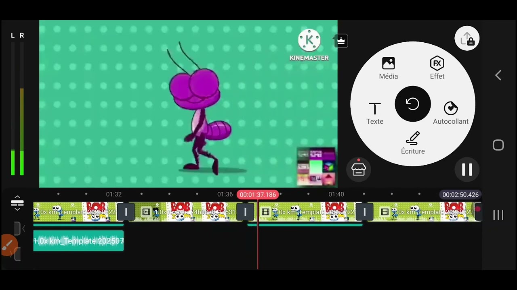Open the Effet FX option
The height and width of the screenshot is (290, 517).
[x=437, y=68]
